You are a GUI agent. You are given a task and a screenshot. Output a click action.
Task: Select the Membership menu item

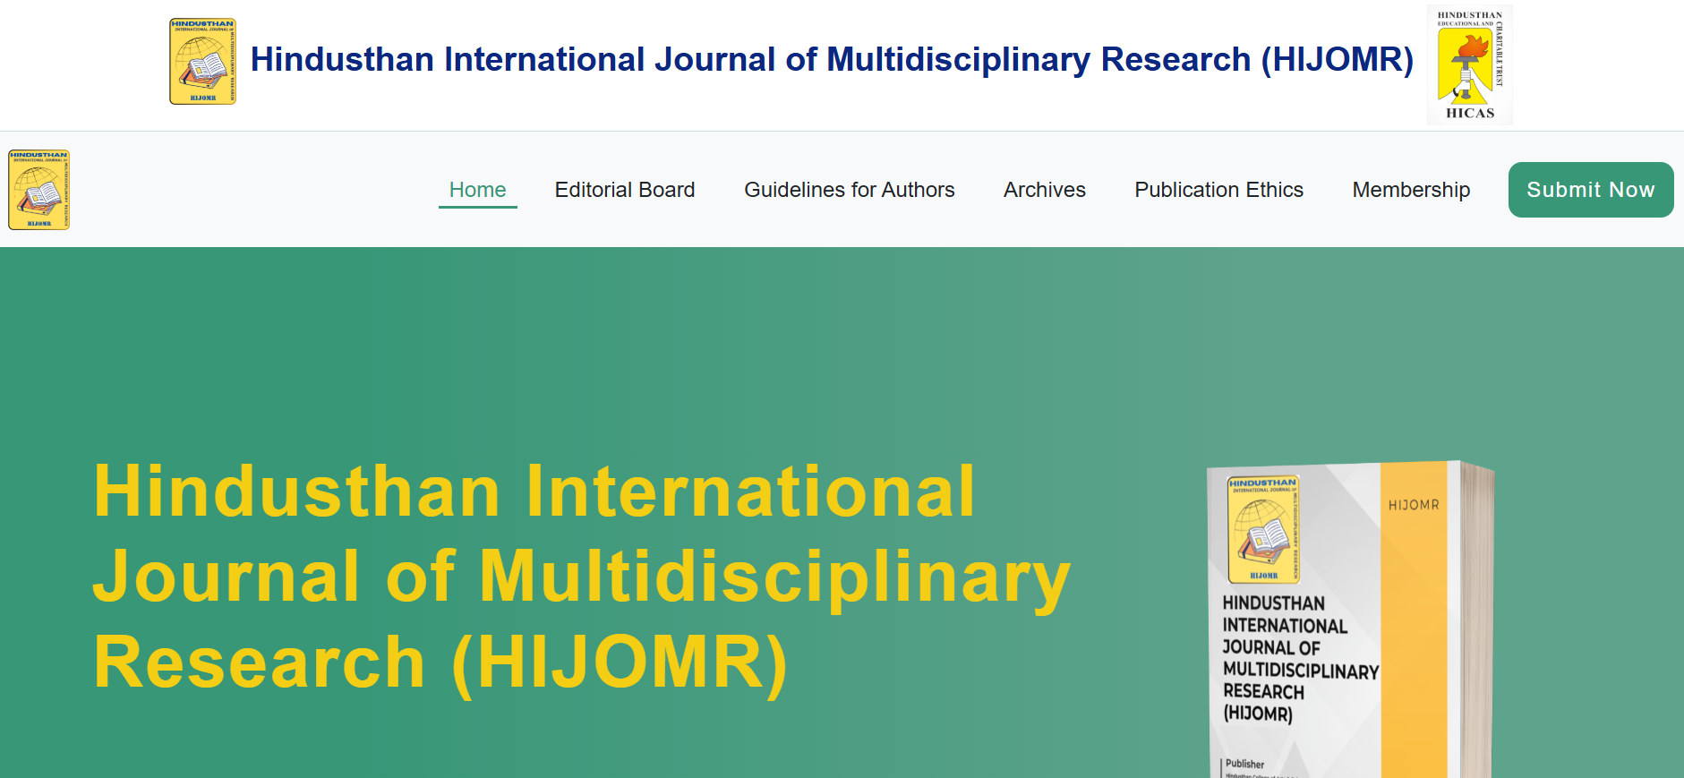(1411, 190)
